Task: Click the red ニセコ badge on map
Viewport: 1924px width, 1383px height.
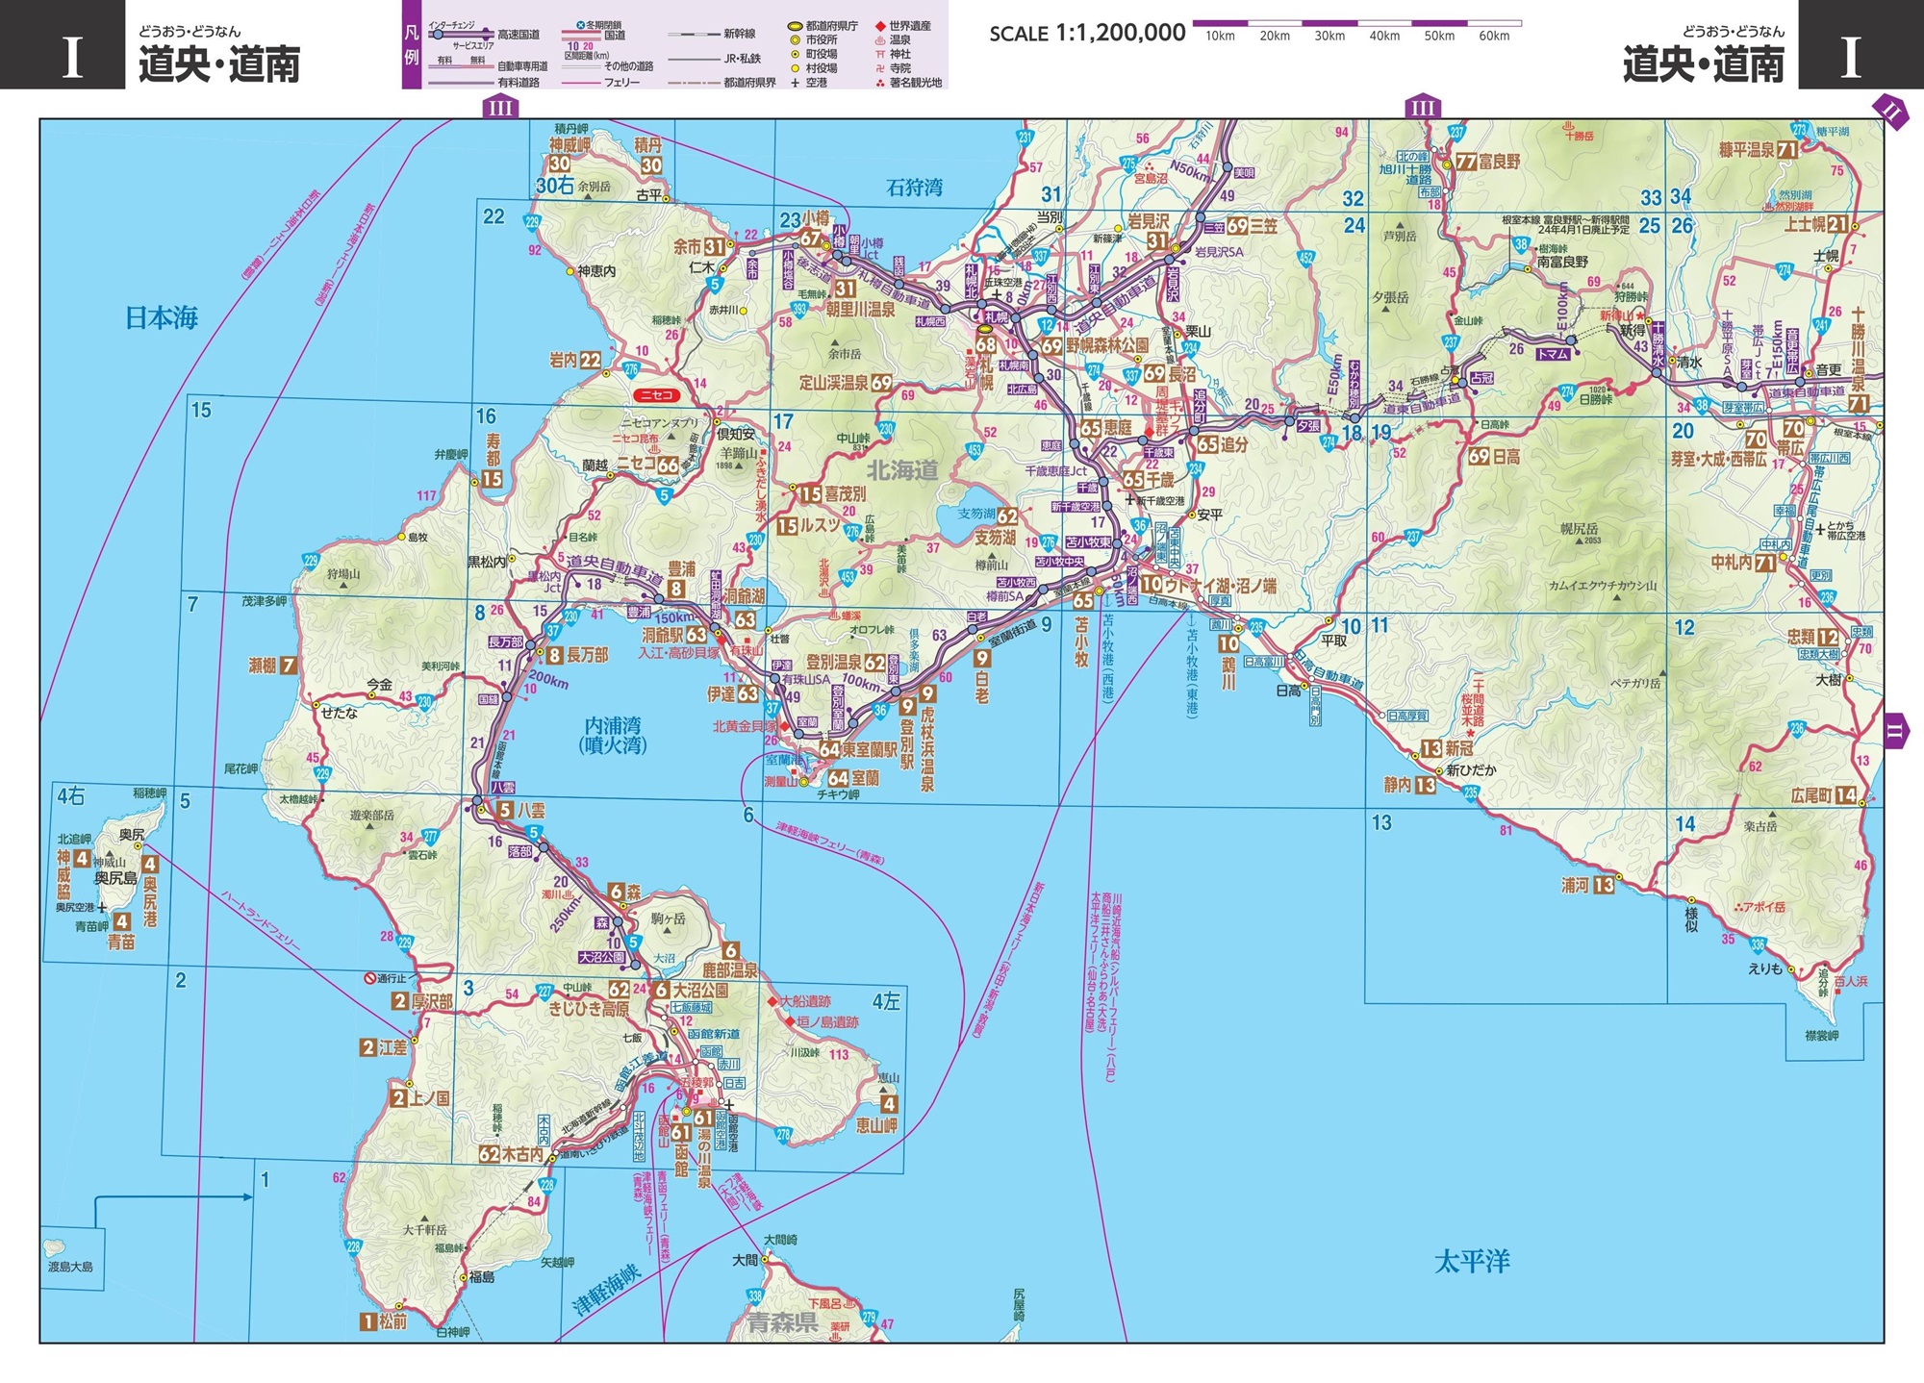Action: 656,395
